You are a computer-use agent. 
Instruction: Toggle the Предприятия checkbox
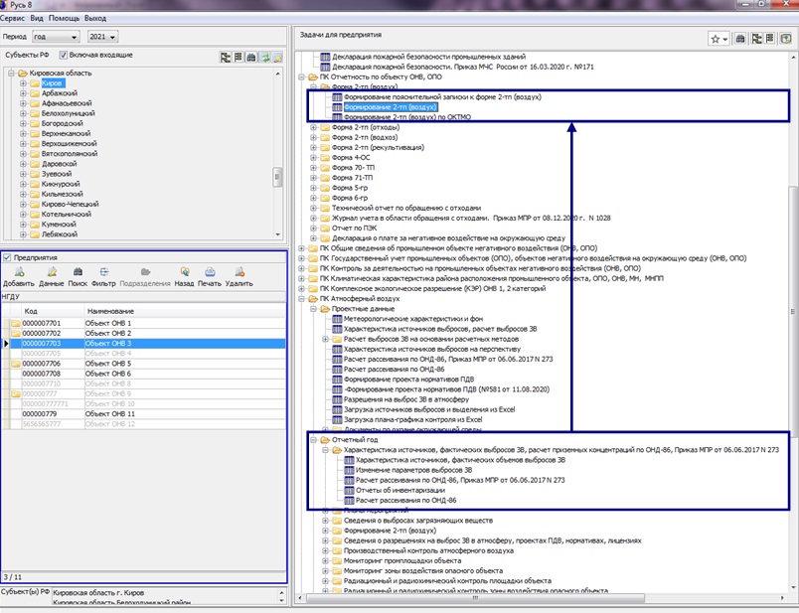tap(8, 257)
